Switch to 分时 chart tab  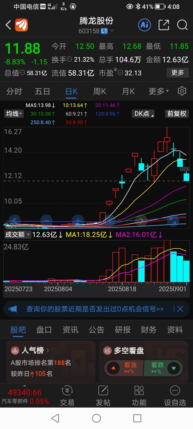point(14,91)
